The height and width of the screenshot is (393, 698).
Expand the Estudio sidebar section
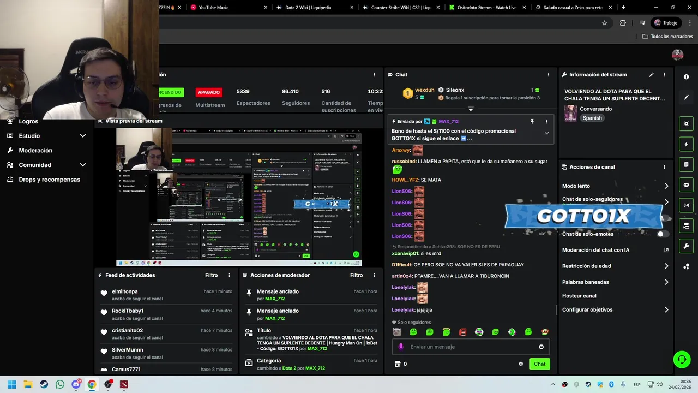[x=83, y=136]
